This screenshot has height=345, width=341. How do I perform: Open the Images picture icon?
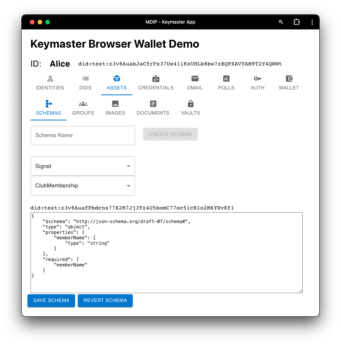pos(115,104)
